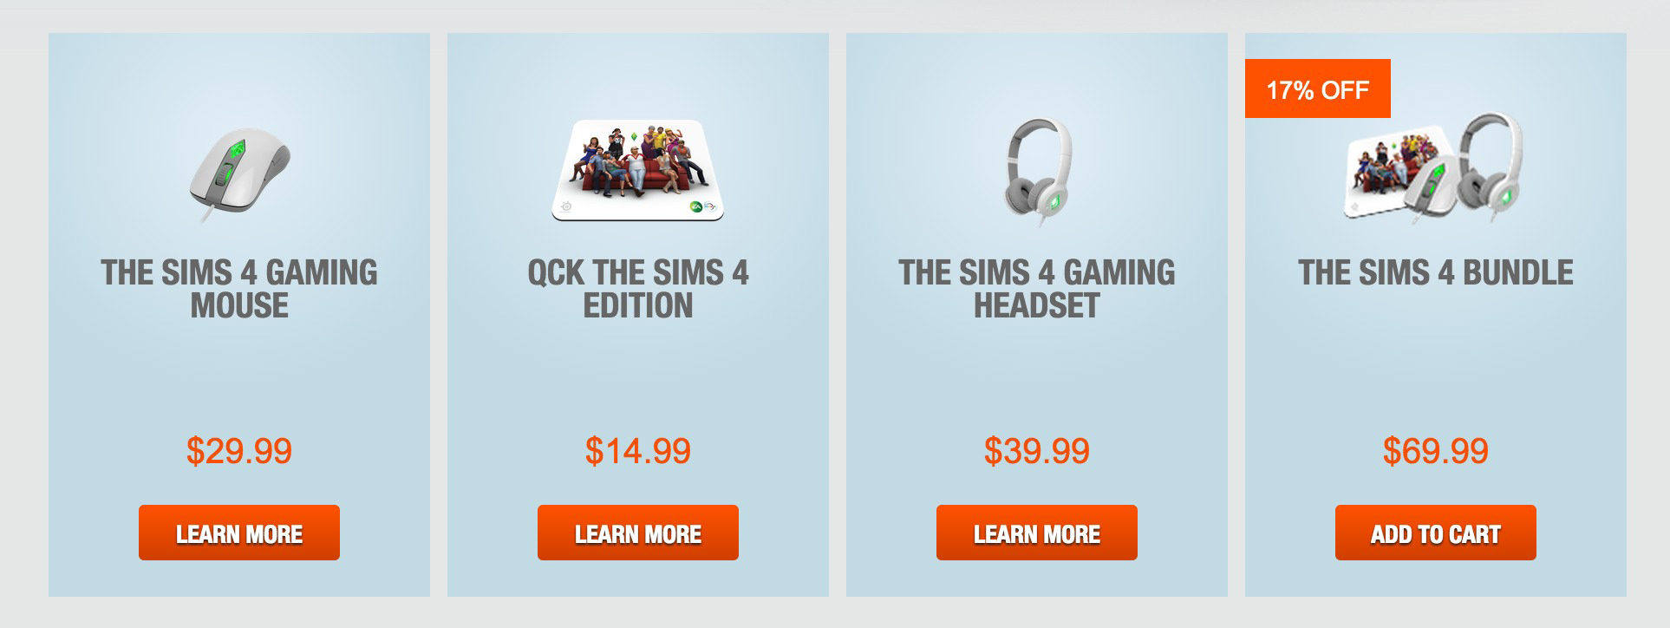Open The Sims 4 Gaming Mouse title
Viewport: 1670px width, 628px height.
coord(239,289)
